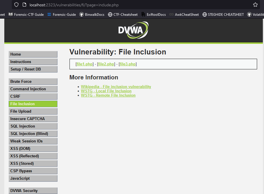Bookmark this page with the star icon

click(255, 5)
